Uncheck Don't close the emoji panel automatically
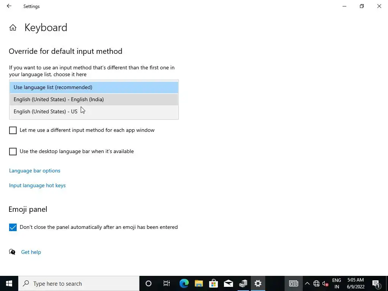 [x=13, y=227]
